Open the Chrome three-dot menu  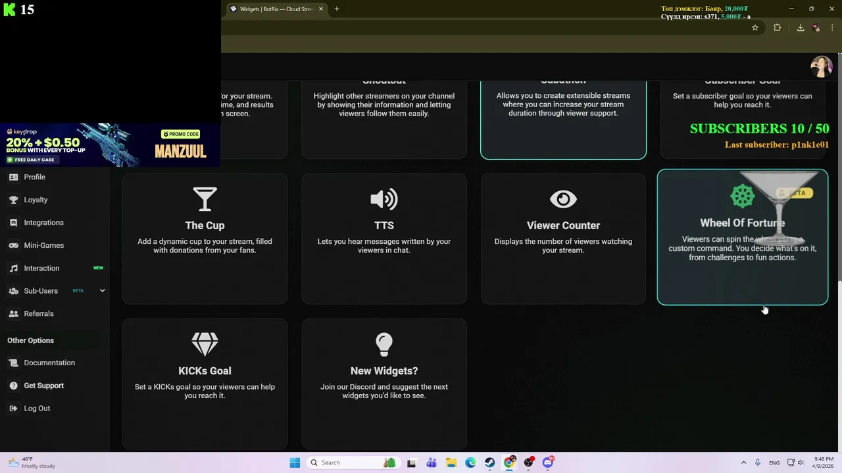[x=832, y=28]
